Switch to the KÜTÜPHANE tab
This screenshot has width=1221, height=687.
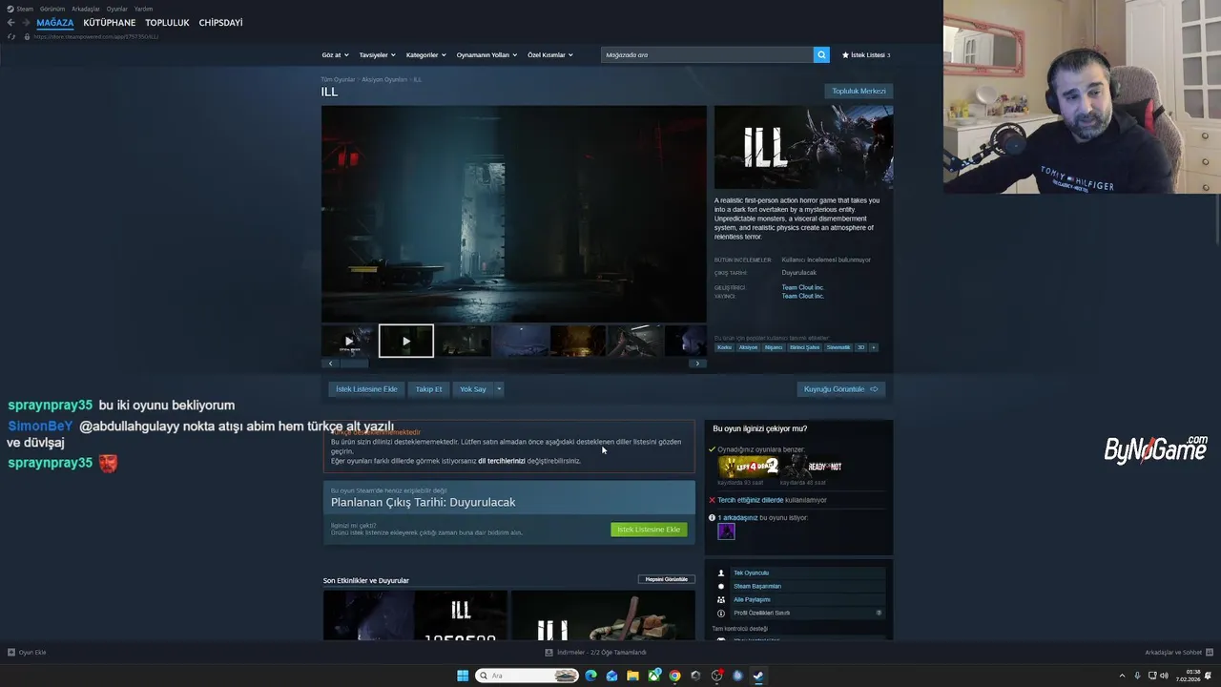click(x=110, y=23)
